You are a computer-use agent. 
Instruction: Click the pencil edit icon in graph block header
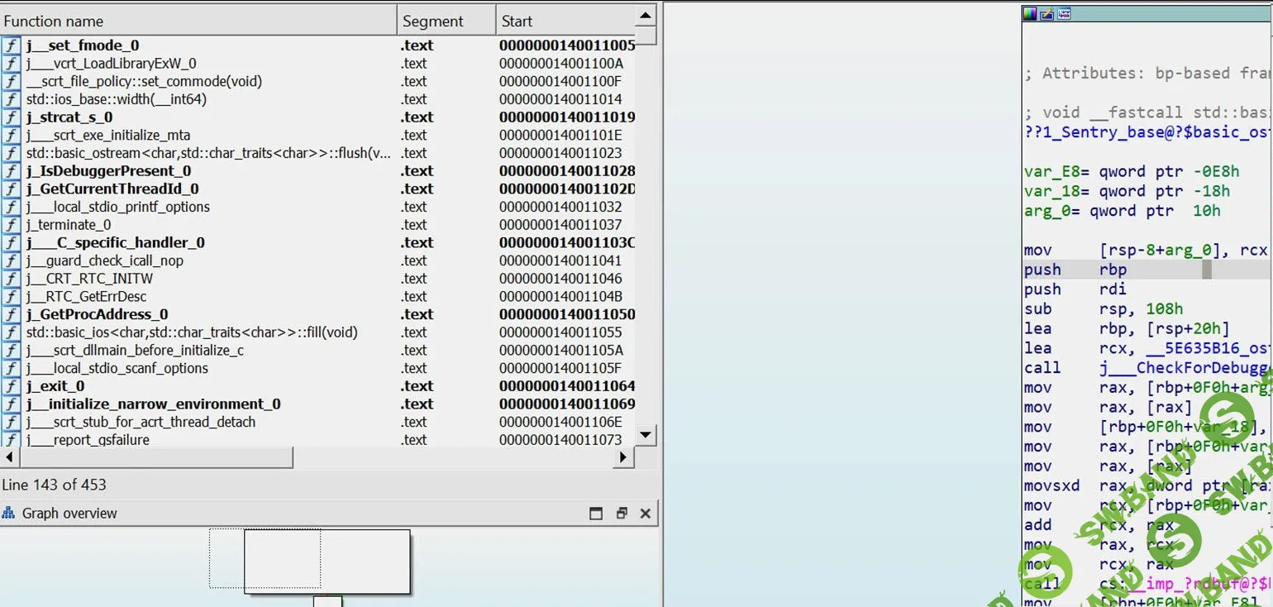click(1047, 13)
